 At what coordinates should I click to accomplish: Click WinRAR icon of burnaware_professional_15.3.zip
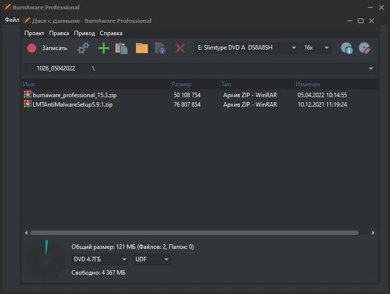(28, 94)
